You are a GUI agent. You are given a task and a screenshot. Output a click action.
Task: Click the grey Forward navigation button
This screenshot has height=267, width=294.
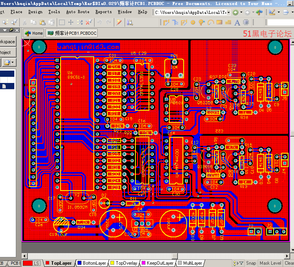(x=247, y=12)
